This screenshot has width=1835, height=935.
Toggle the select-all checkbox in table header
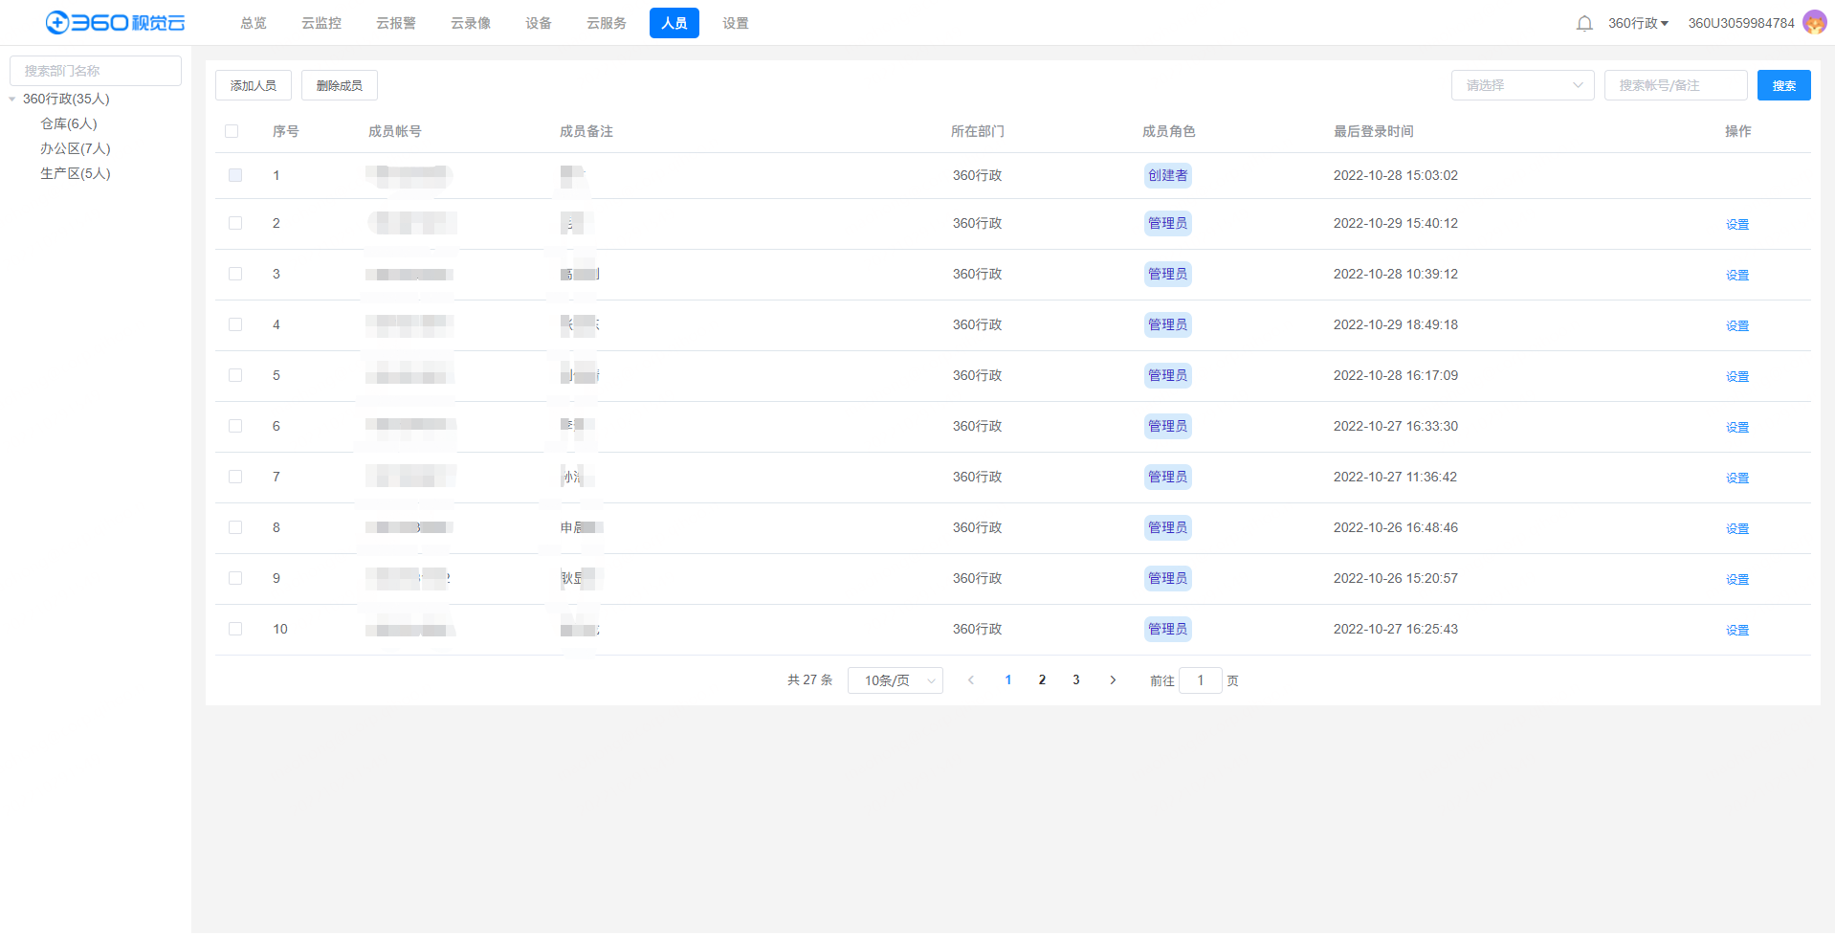(x=232, y=132)
